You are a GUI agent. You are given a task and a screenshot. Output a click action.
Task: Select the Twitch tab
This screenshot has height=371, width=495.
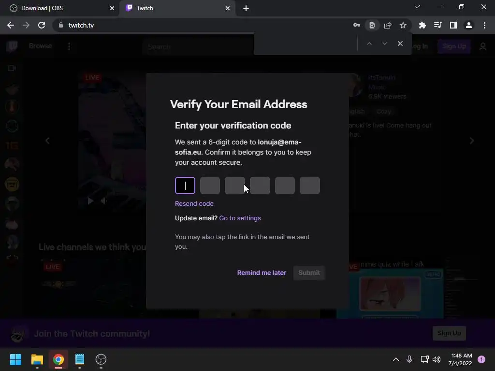click(x=177, y=8)
